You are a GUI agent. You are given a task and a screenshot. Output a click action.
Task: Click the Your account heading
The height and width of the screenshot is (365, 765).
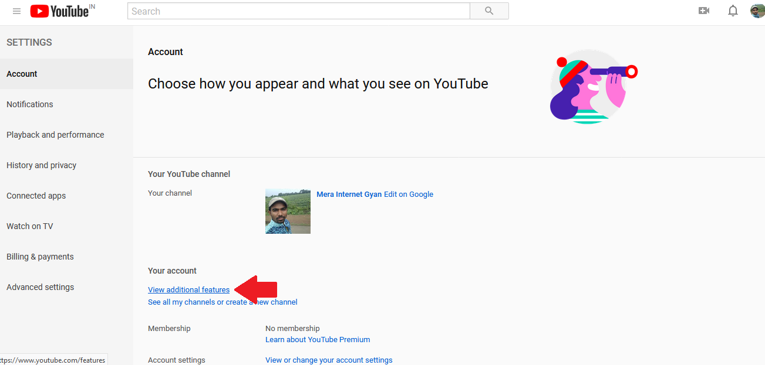[172, 271]
